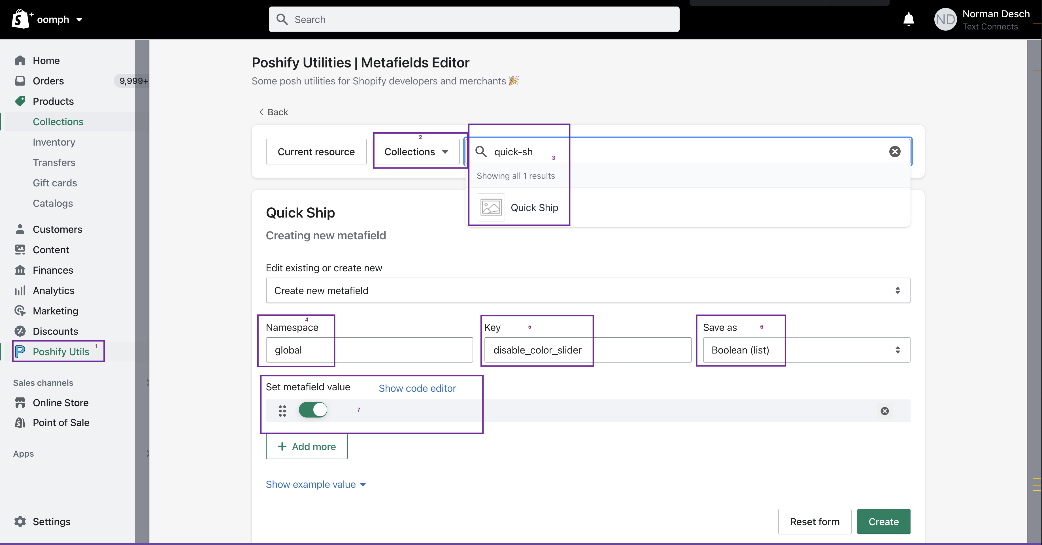Remove the boolean value row
1042x545 pixels.
(x=885, y=411)
